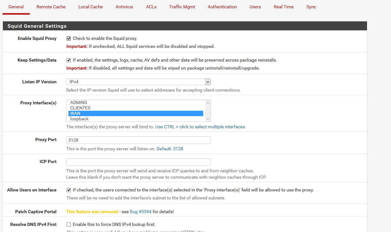Image resolution: width=391 pixels, height=232 pixels.
Task: Open the ACLs tab
Action: pos(151,7)
